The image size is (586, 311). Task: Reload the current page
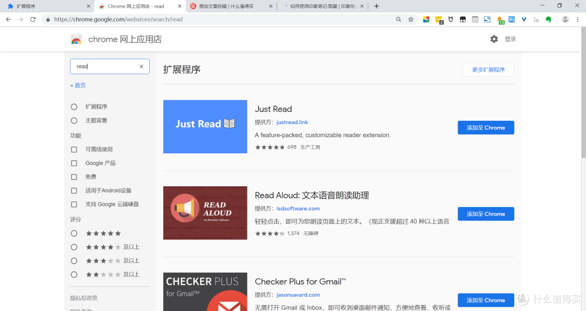(x=33, y=20)
